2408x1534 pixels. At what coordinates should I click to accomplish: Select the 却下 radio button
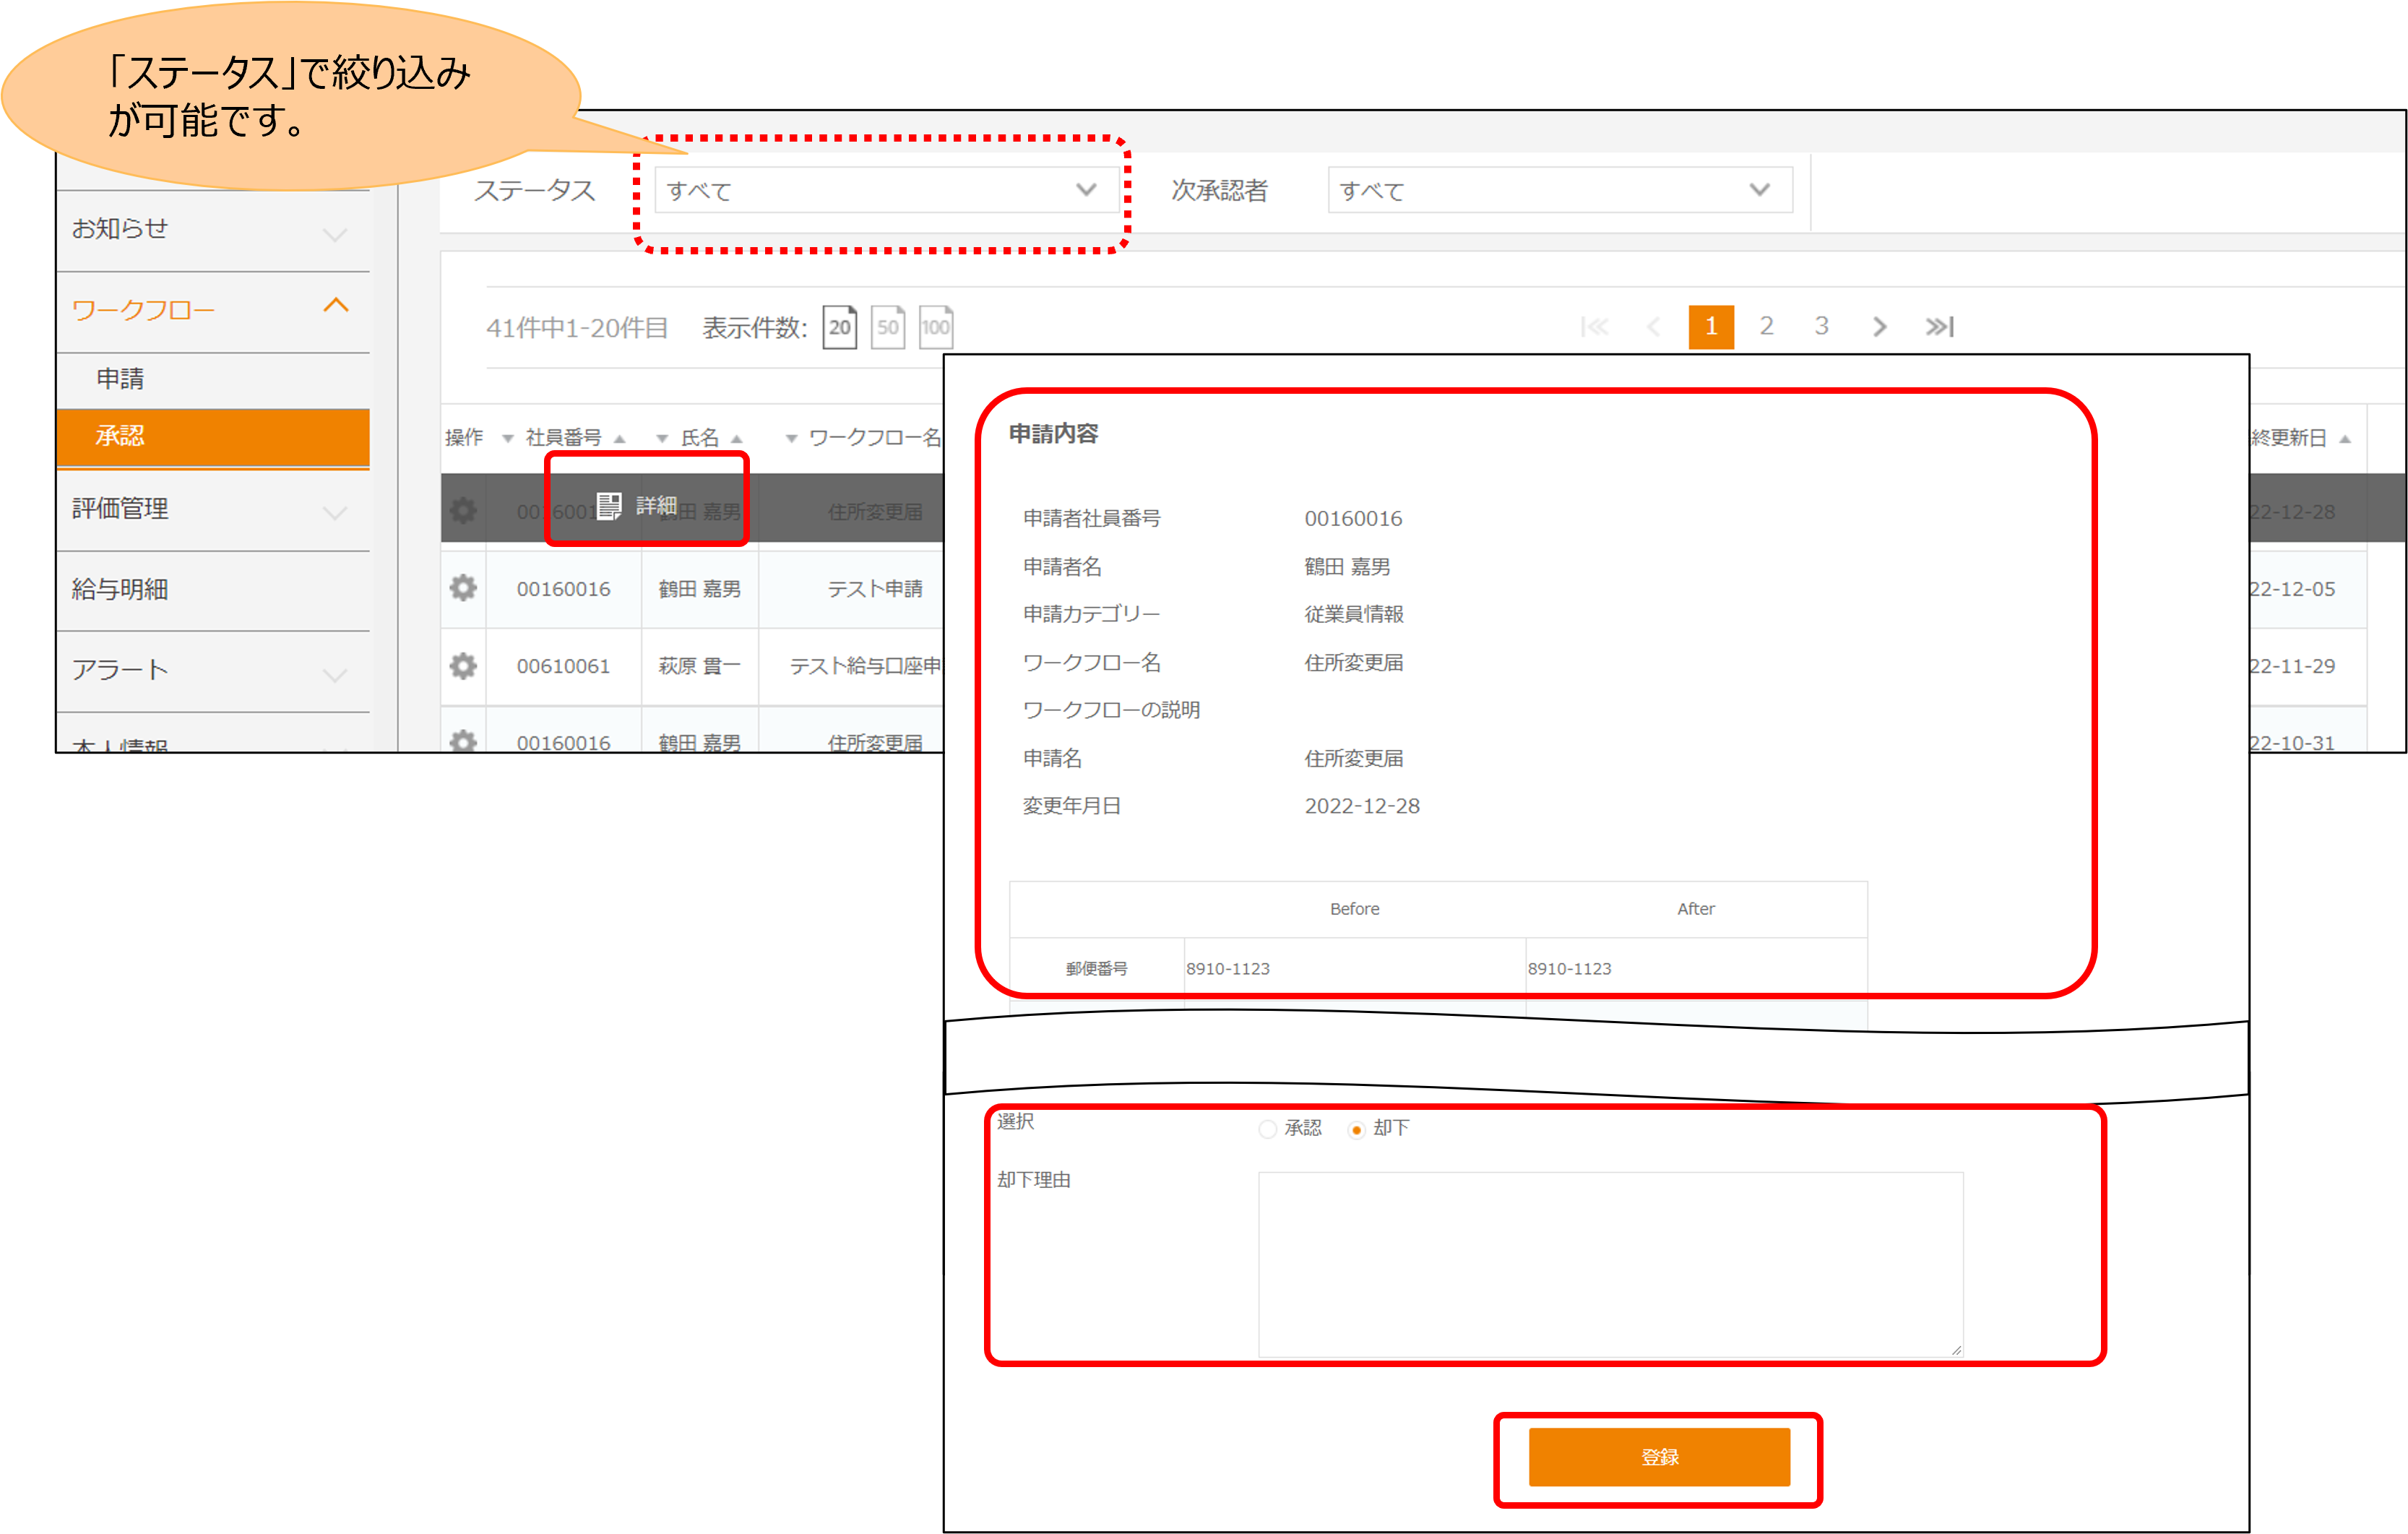(x=1357, y=1129)
